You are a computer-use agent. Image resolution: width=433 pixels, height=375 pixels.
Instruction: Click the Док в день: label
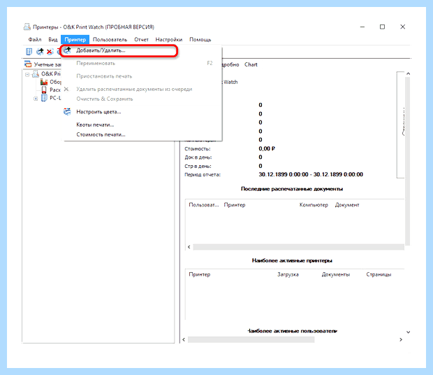click(x=198, y=157)
